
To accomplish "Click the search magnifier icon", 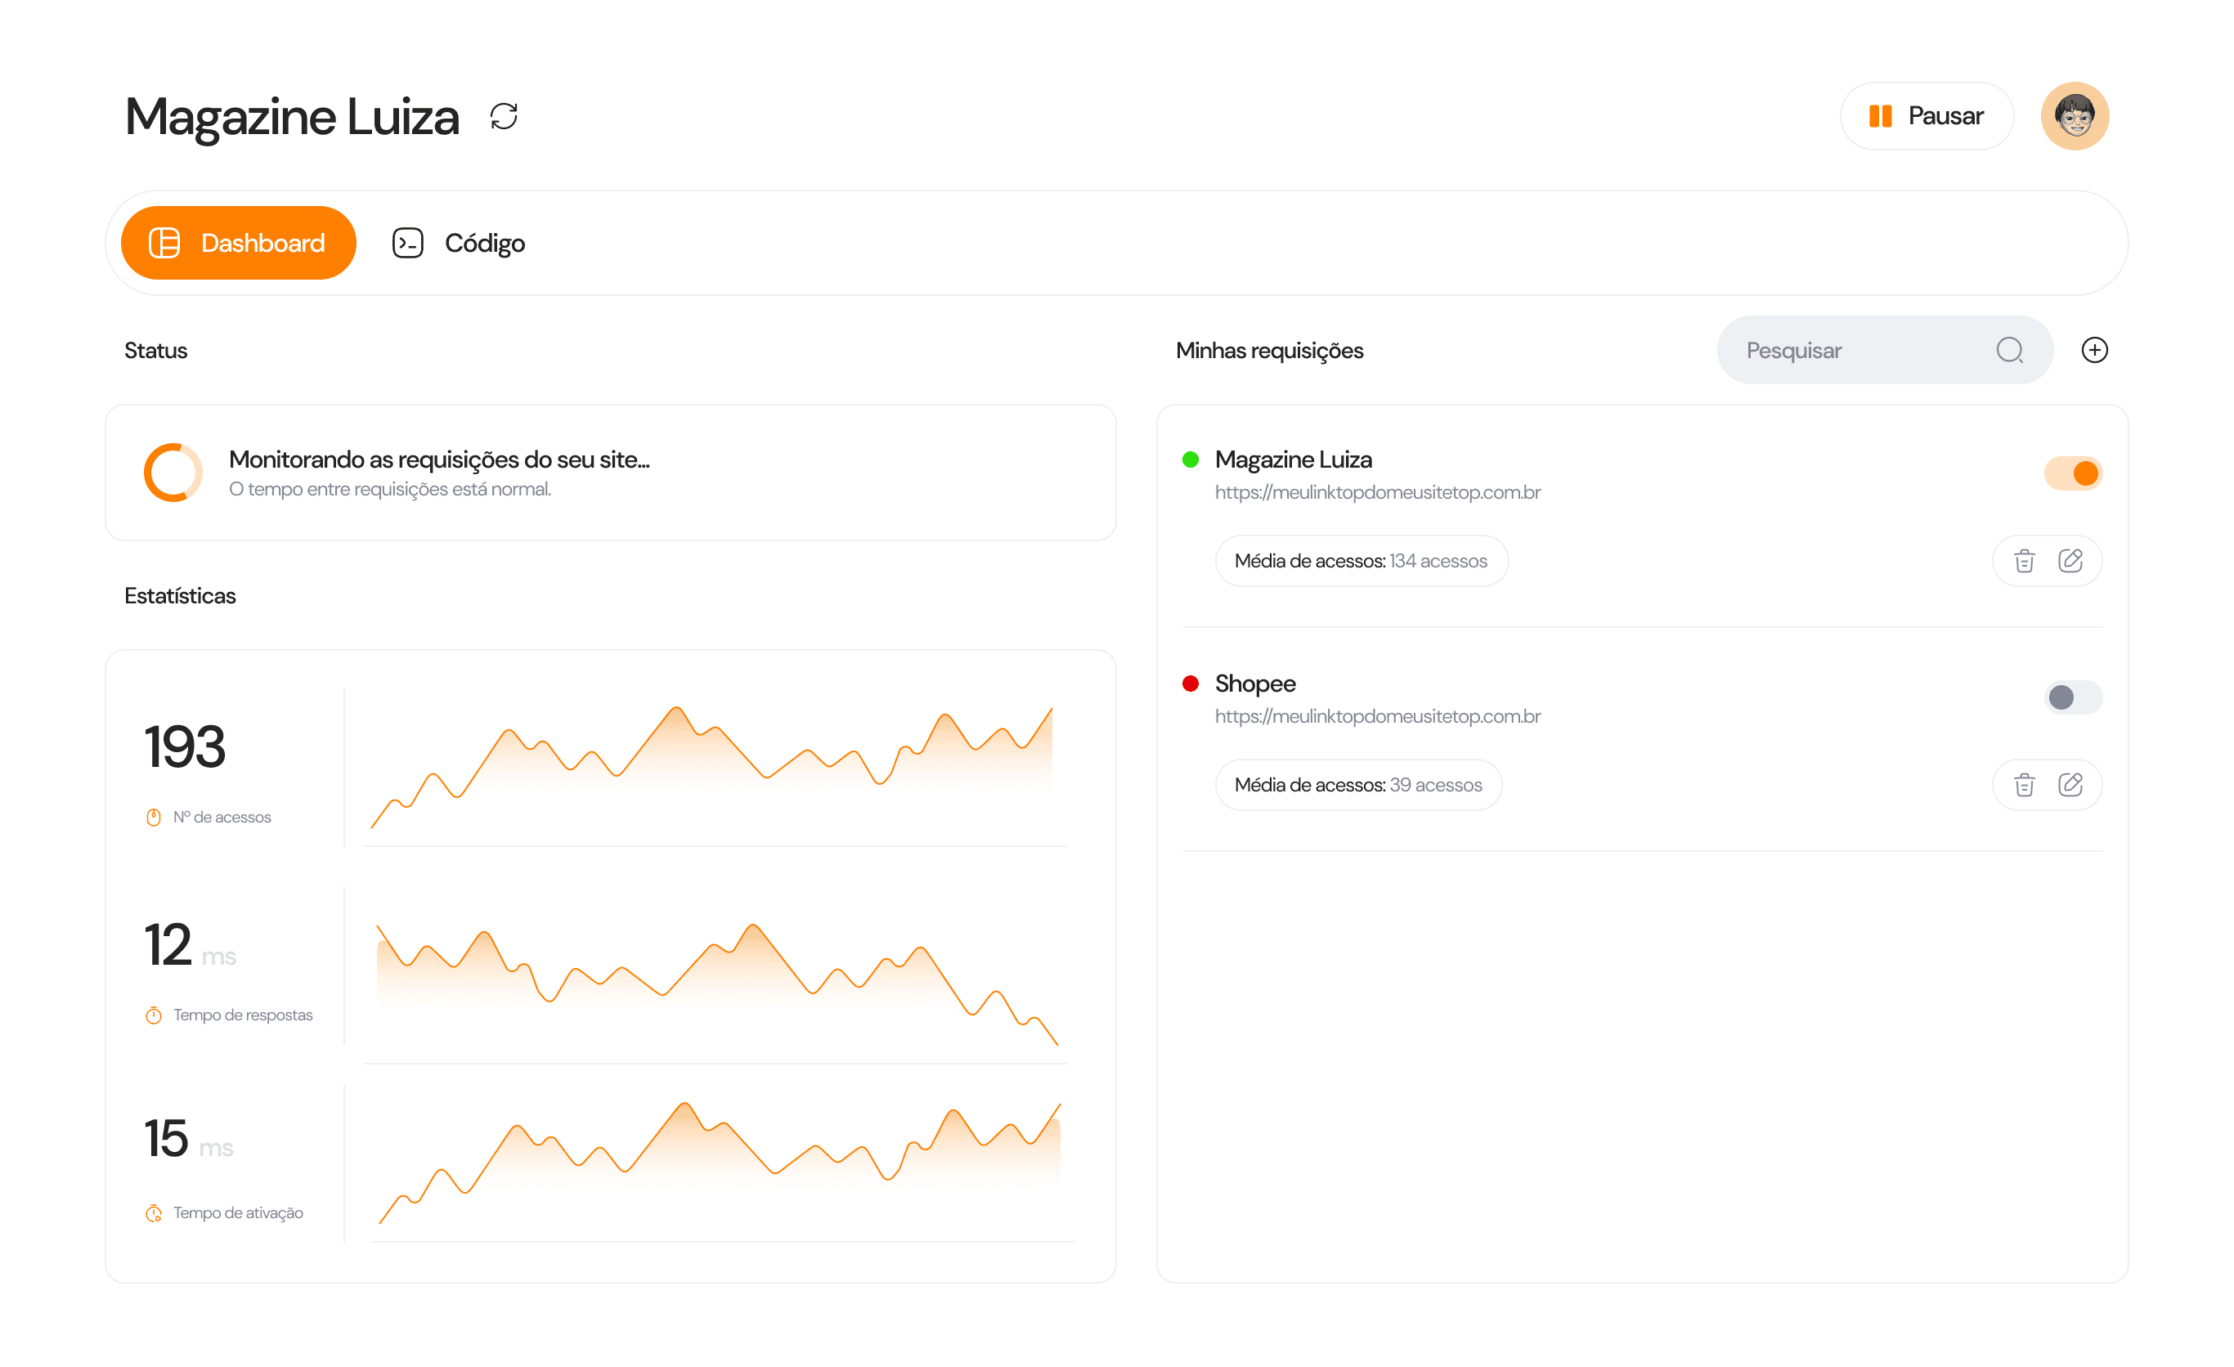I will 2009,350.
